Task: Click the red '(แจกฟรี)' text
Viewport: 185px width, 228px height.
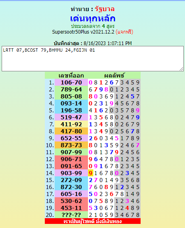Action: coord(124,32)
